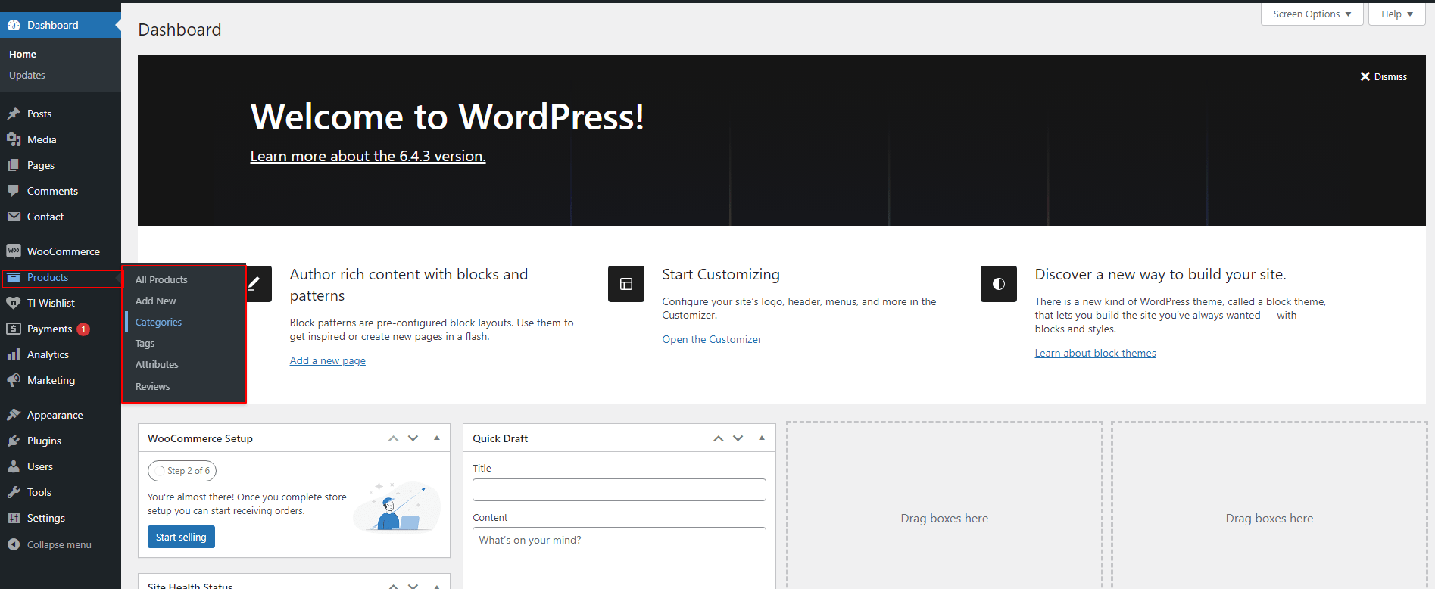This screenshot has height=589, width=1435.
Task: Toggle WooCommerce Setup panel collapse triangle
Action: coord(437,438)
